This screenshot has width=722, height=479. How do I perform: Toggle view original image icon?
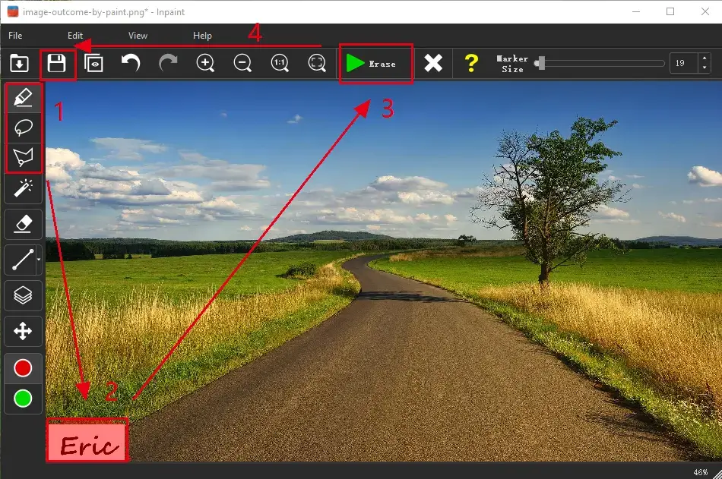tap(94, 63)
